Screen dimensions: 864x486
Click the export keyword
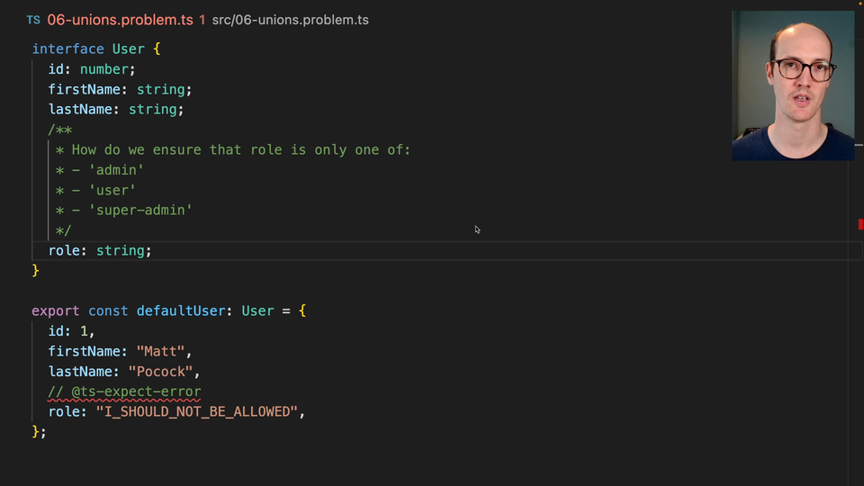click(x=56, y=310)
